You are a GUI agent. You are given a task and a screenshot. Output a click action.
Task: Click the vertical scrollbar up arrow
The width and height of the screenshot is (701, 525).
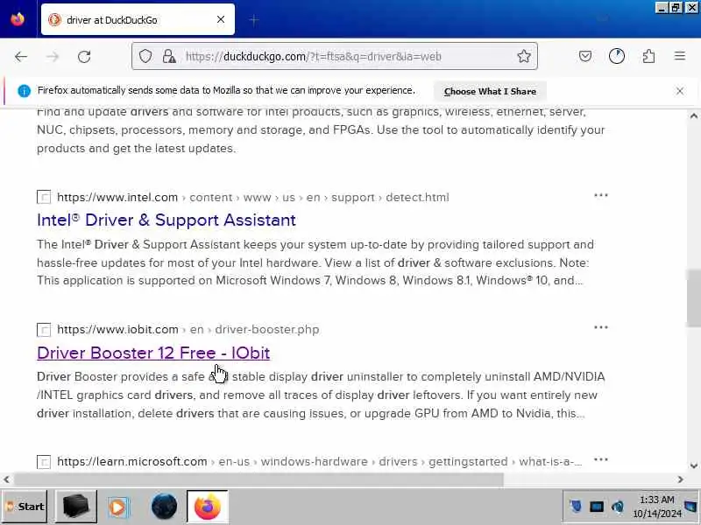point(693,116)
